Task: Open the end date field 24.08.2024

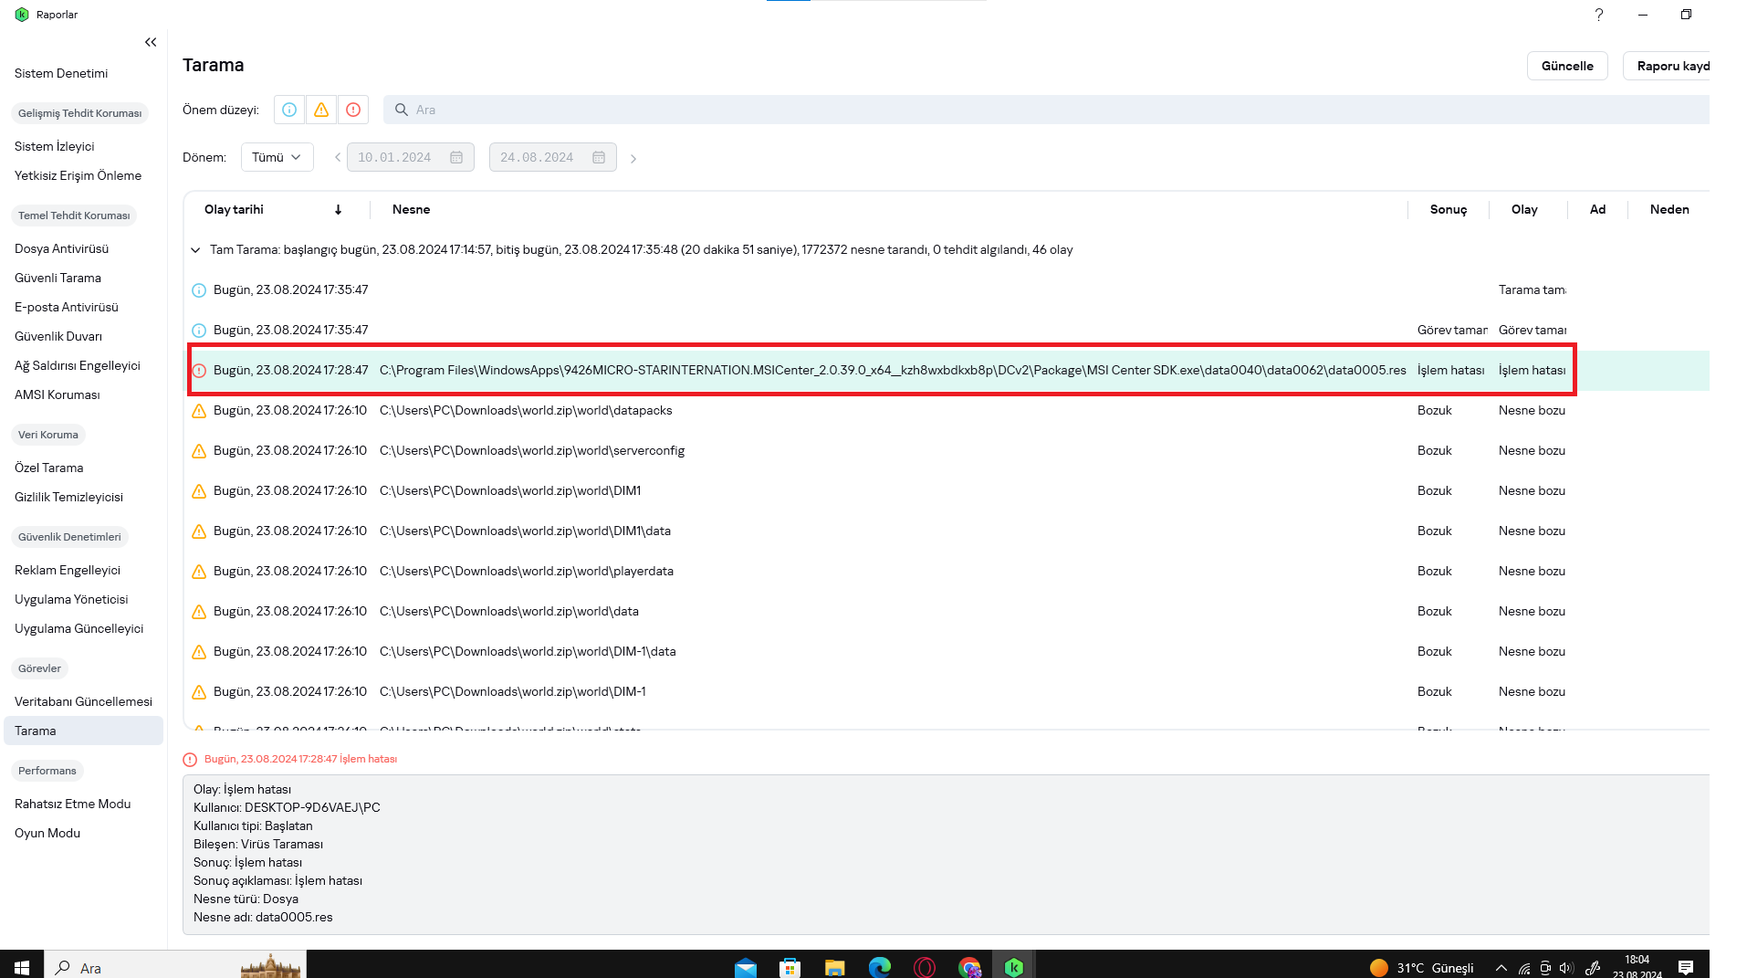Action: click(x=553, y=157)
